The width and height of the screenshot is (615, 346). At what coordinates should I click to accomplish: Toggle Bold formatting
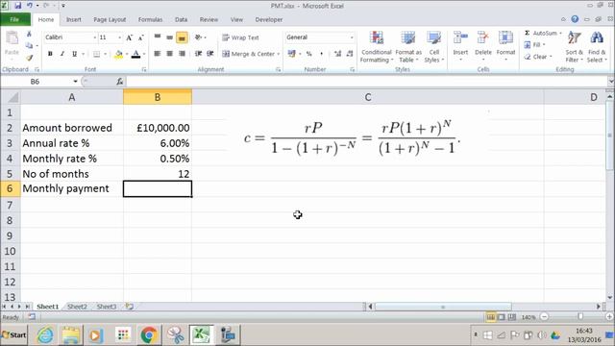[50, 54]
